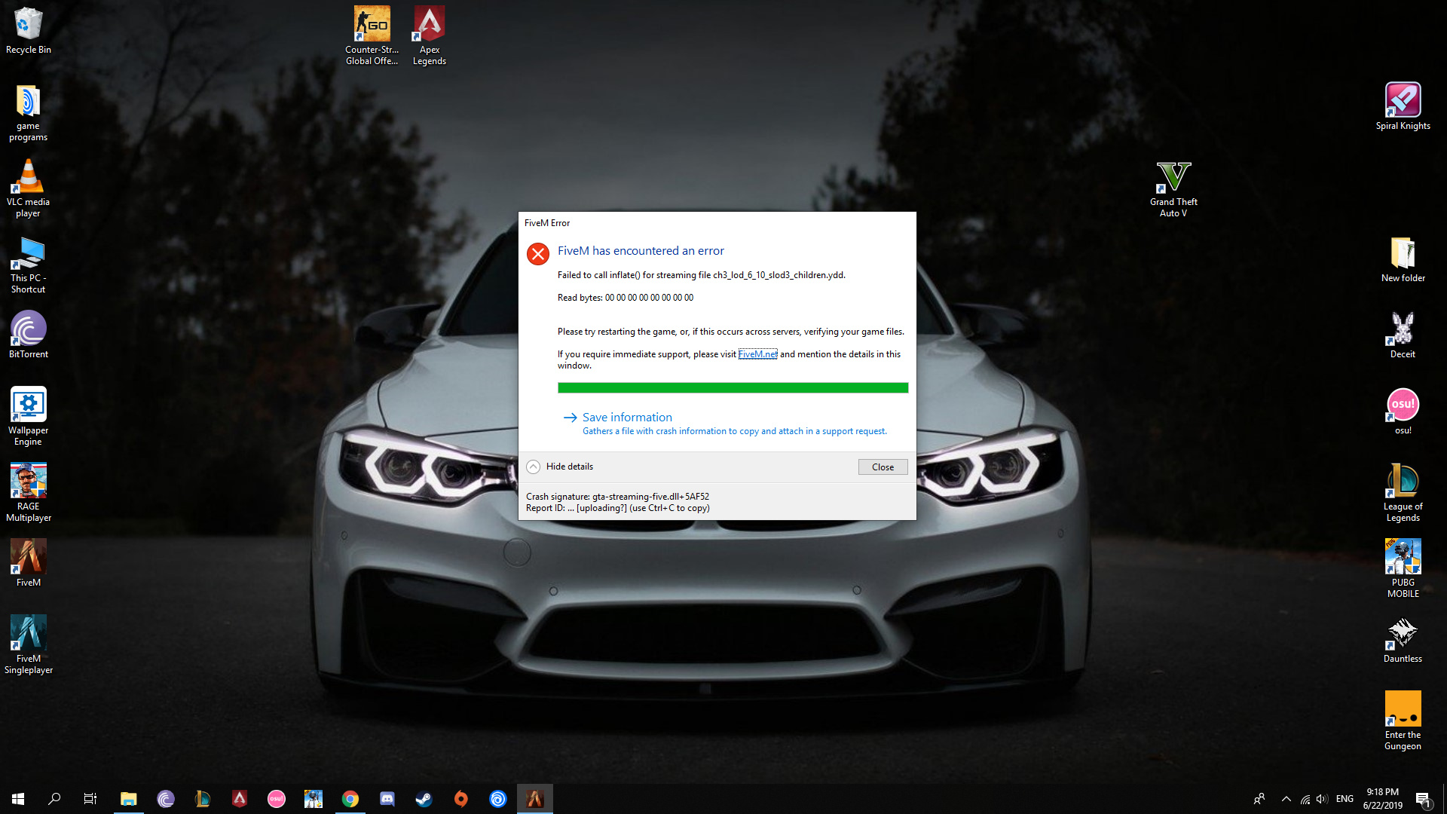
Task: Select the Grand Theft Auto V icon
Action: [x=1173, y=188]
